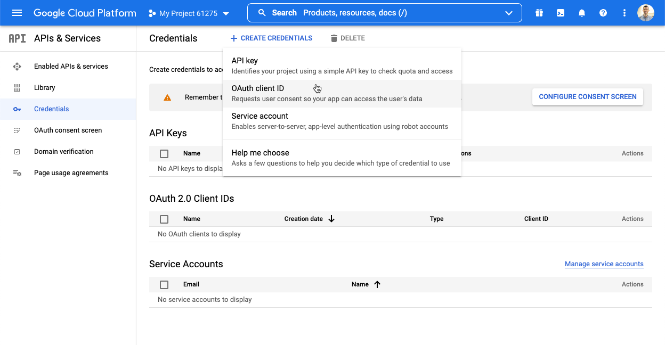The width and height of the screenshot is (665, 345).
Task: Click the orange warning triangle icon
Action: click(167, 97)
